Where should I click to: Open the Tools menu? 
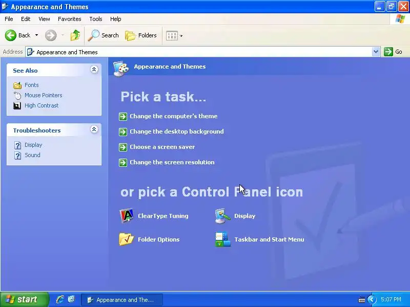pos(96,19)
